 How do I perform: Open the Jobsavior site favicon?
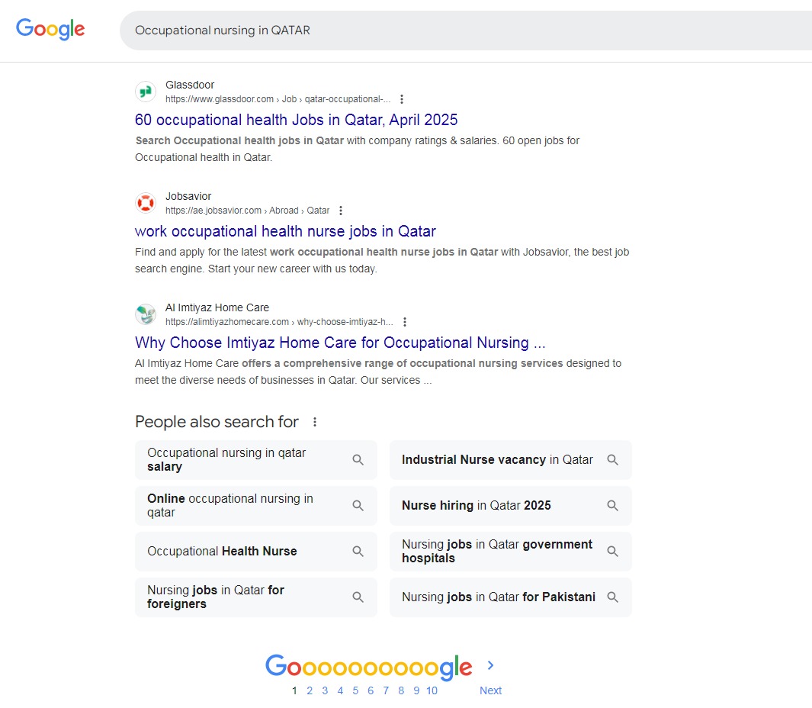[146, 203]
